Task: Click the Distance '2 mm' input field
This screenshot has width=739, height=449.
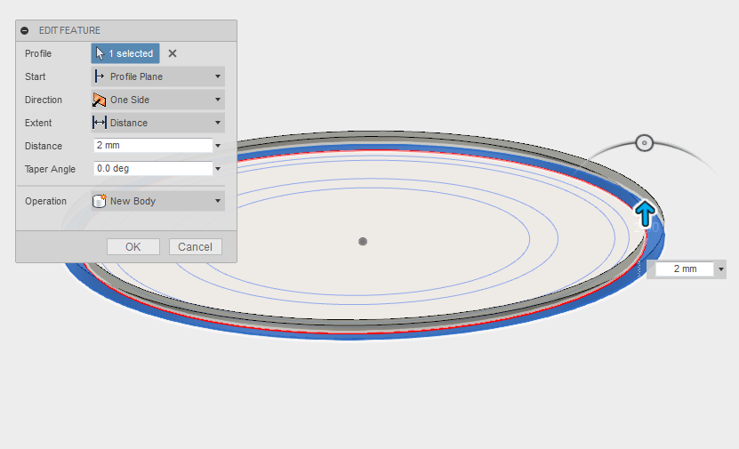Action: pos(153,145)
